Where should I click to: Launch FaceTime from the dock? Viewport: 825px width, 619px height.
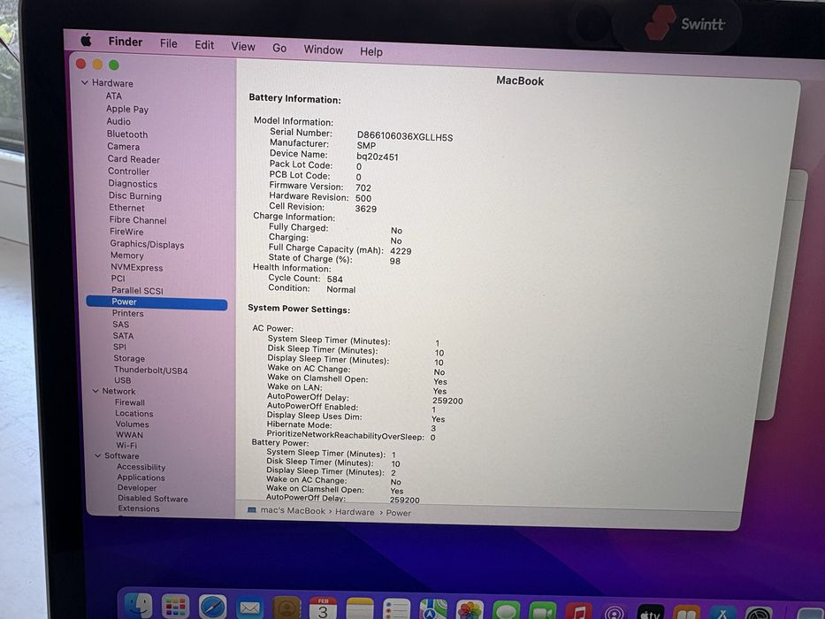[x=542, y=612]
